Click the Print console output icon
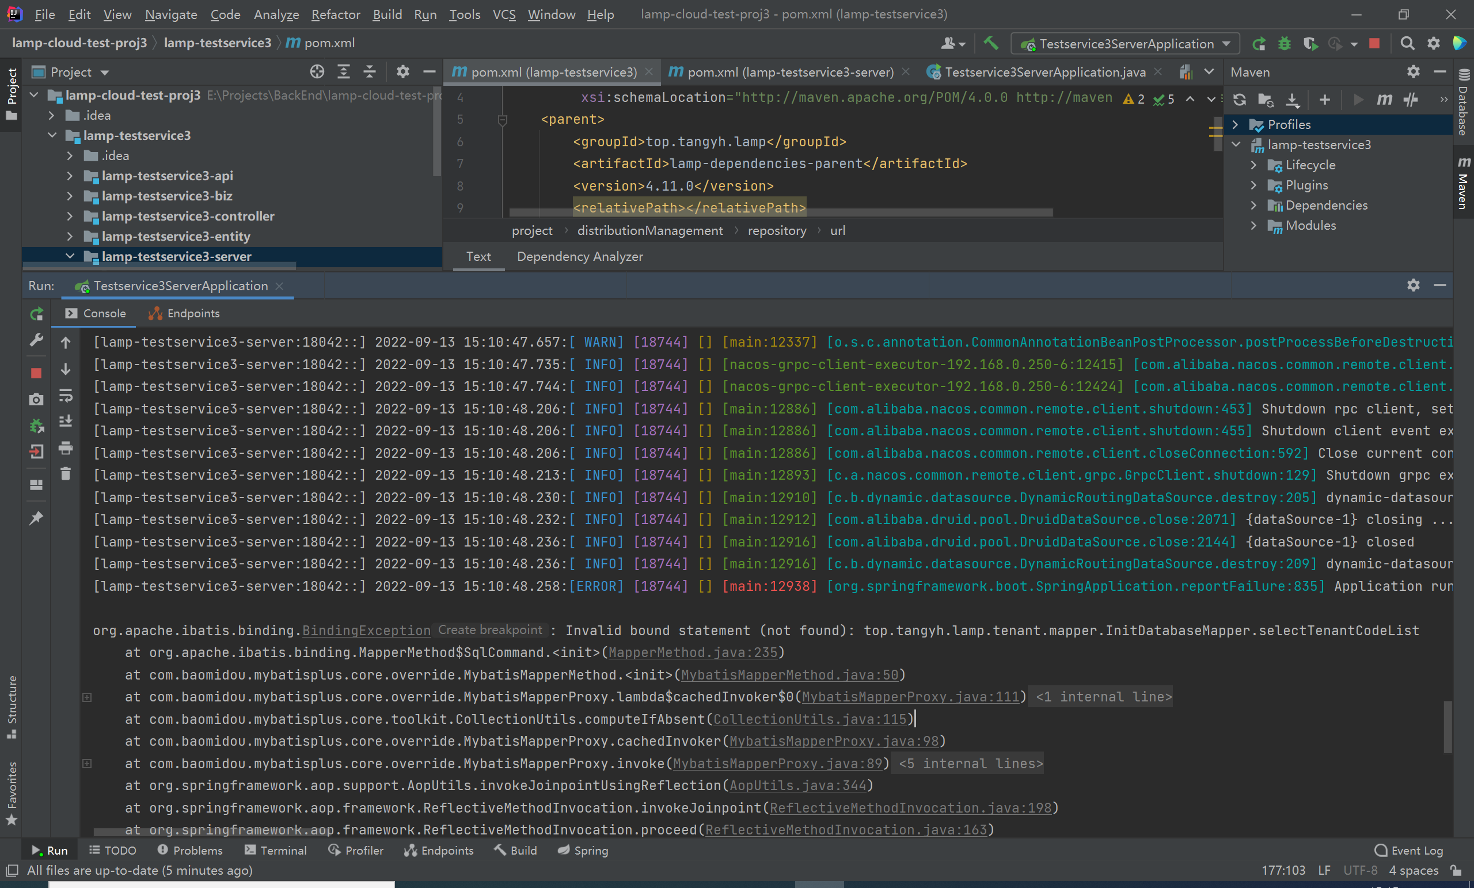The height and width of the screenshot is (888, 1474). tap(65, 447)
